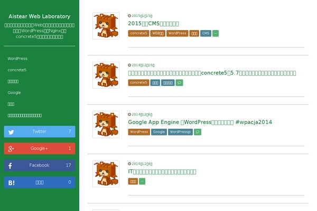Open the WordPress sidebar menu item
The height and width of the screenshot is (211, 317).
[17, 59]
